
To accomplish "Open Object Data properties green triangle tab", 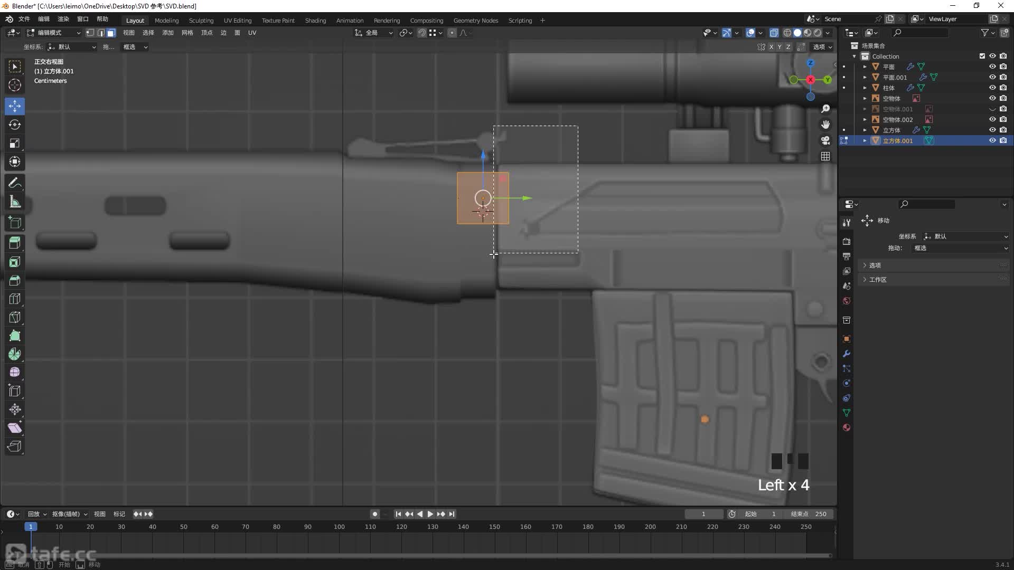I will tap(847, 413).
